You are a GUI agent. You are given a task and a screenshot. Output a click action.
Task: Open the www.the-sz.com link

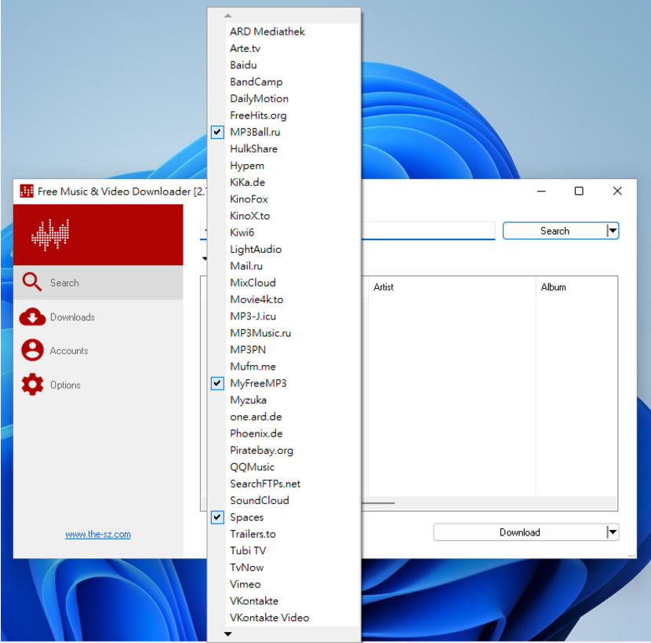98,534
